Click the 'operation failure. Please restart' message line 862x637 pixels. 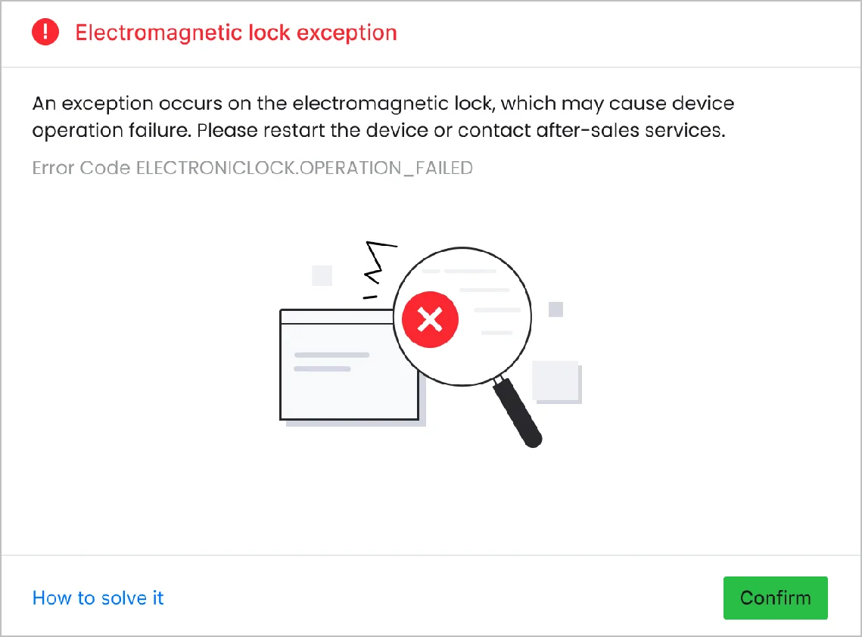click(x=378, y=130)
